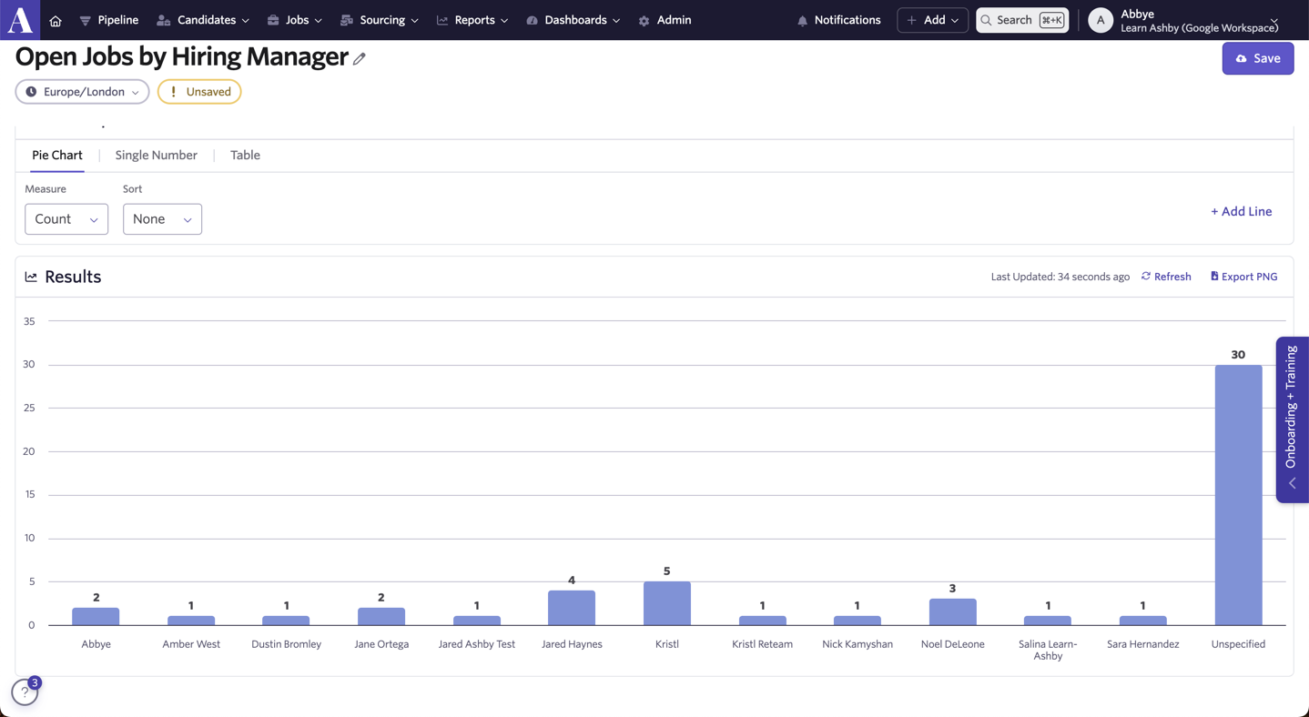Collapse the Onboarding + Training side panel
Screen dimensions: 1309x717
[1293, 419]
